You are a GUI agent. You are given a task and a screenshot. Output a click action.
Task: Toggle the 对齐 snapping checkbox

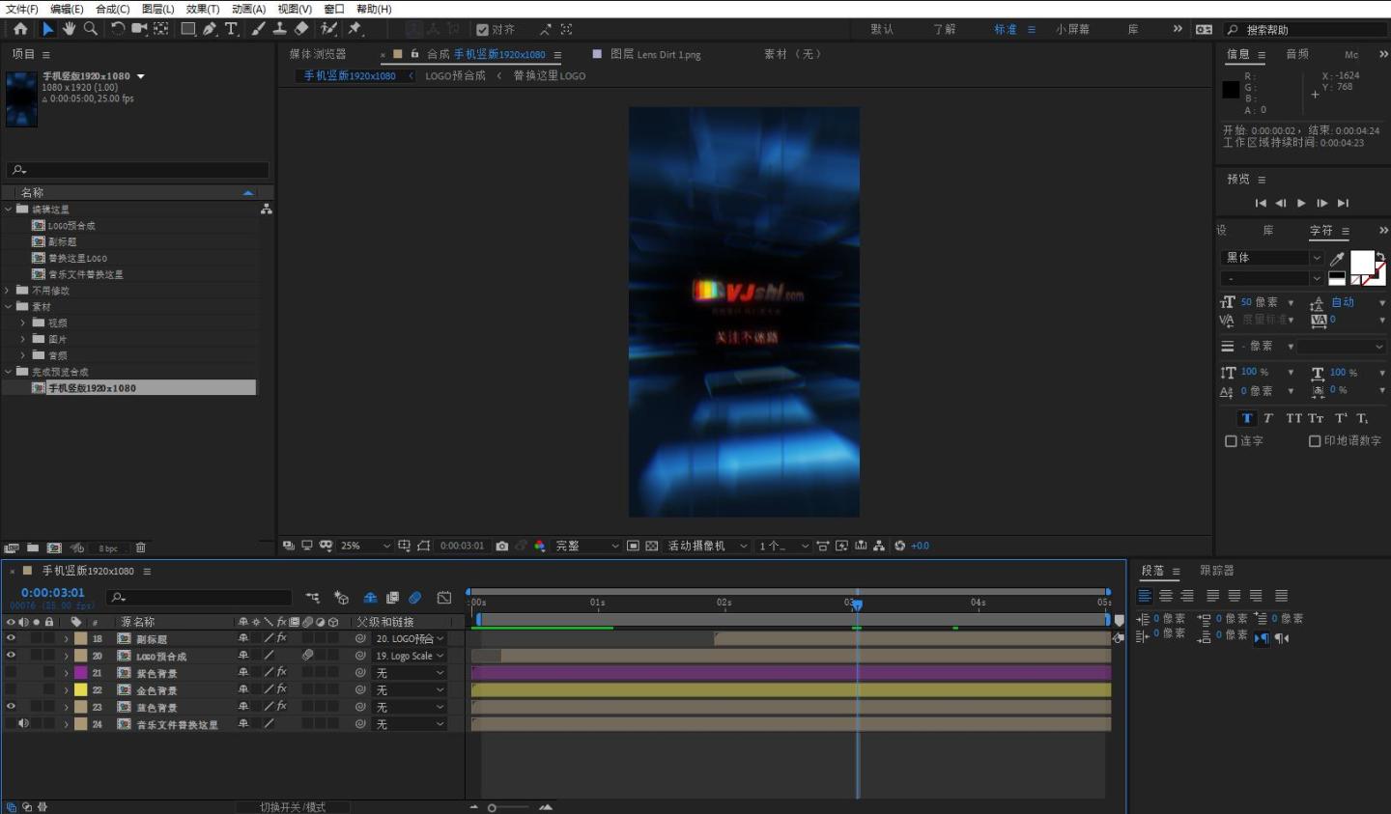(x=483, y=29)
